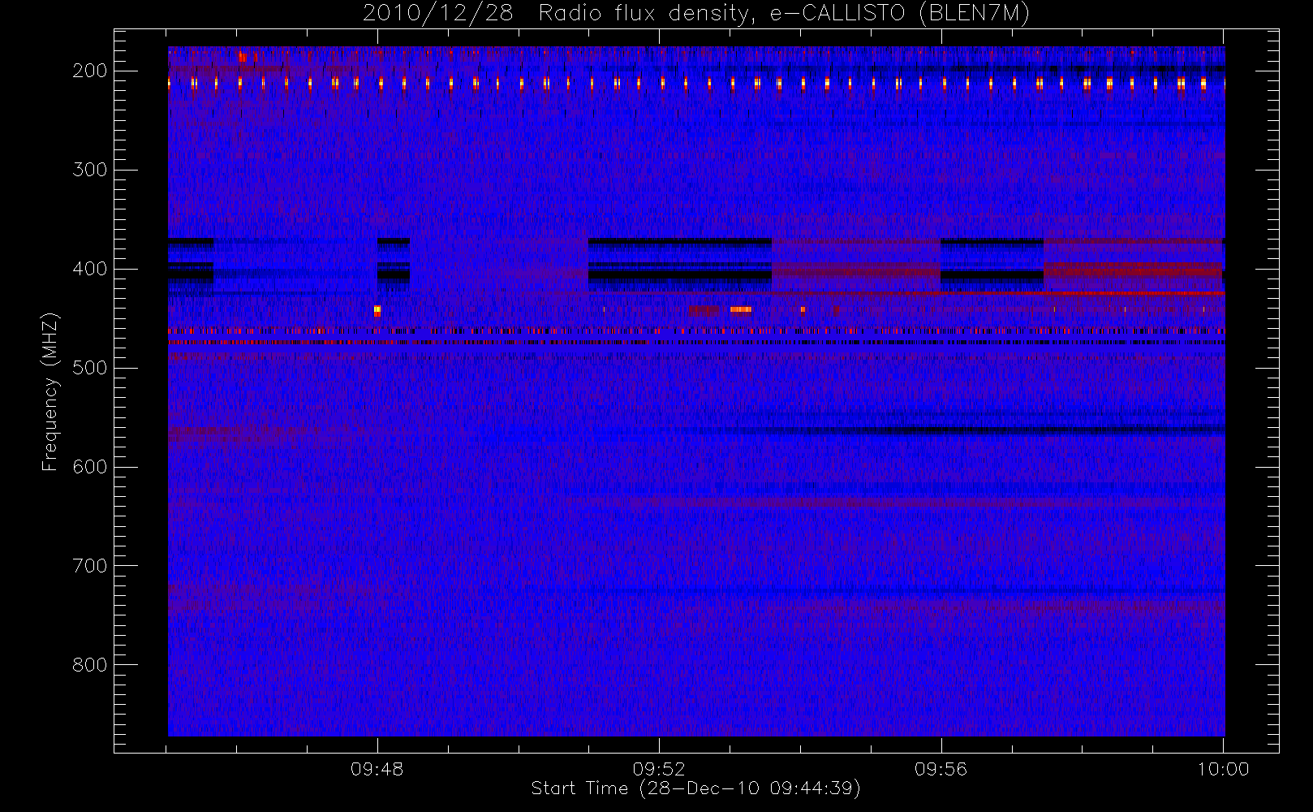1313x812 pixels.
Task: Click the 600 frequency tick label
Action: coord(90,467)
